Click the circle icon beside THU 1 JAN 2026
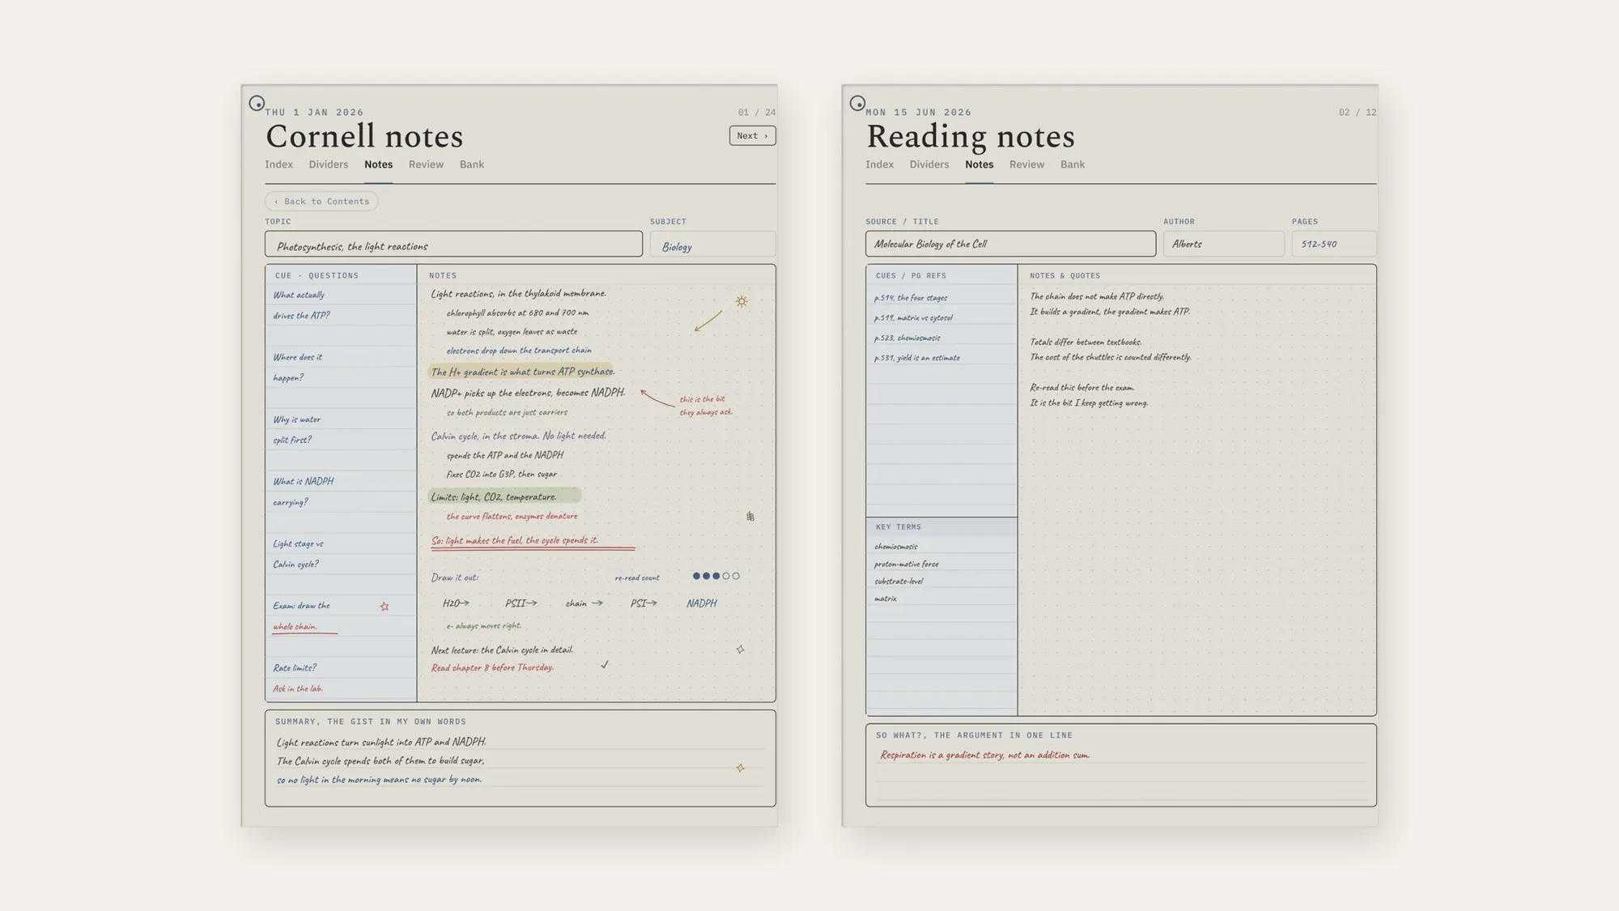Viewport: 1619px width, 911px height. (x=257, y=104)
